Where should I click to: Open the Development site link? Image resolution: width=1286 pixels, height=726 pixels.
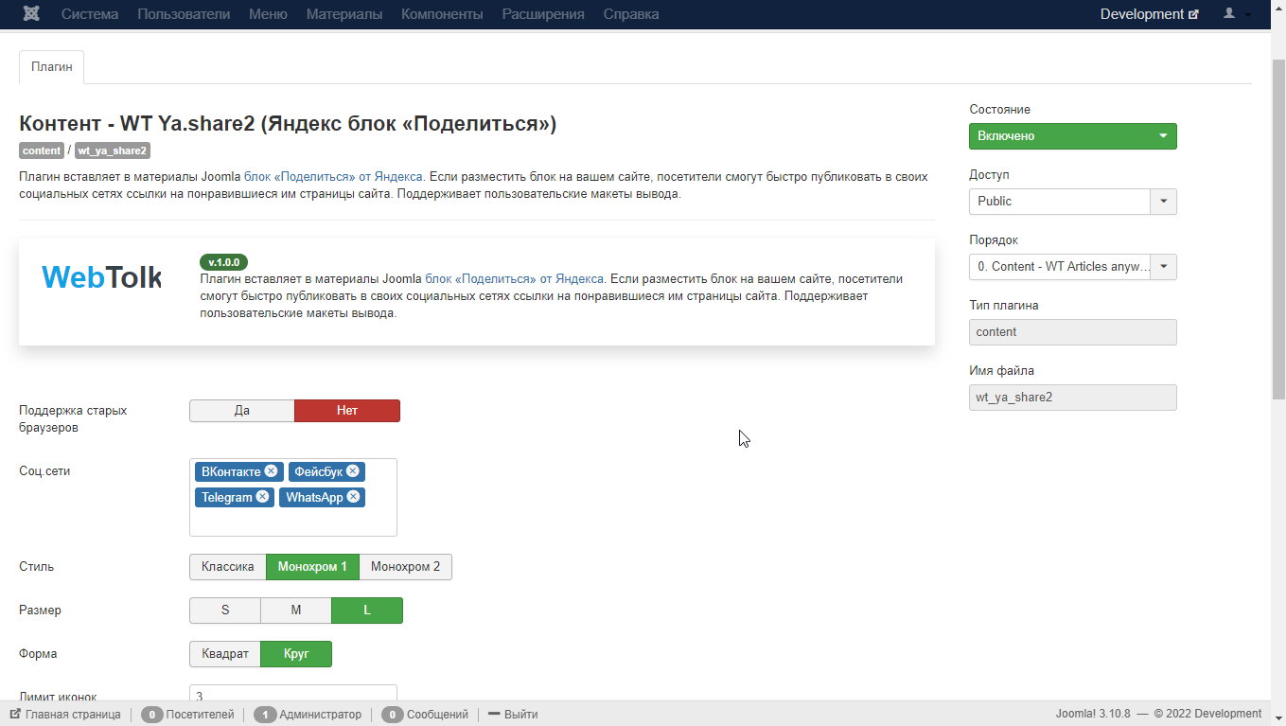1149,14
